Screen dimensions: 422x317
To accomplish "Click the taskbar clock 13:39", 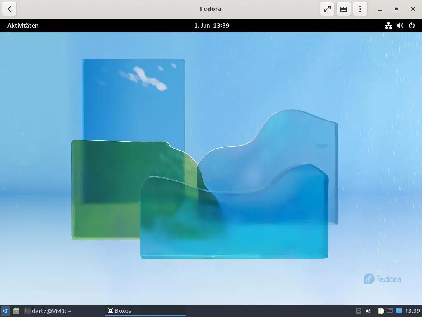I will [412, 311].
